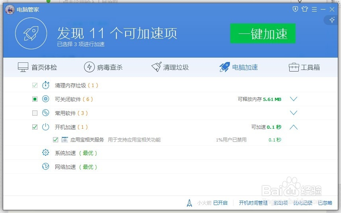The image size is (341, 213).
Task: Click the monitor icon for 首页体检
Action: [23, 67]
